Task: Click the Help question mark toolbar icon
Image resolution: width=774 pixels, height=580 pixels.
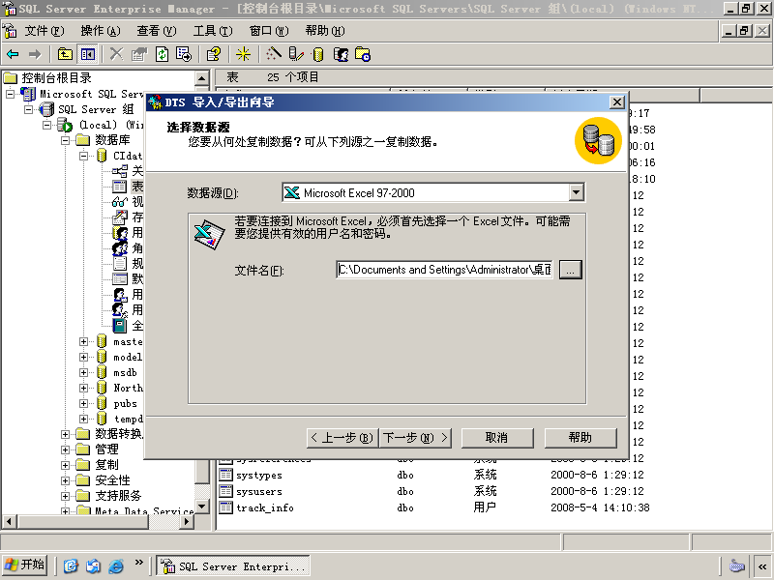Action: click(x=213, y=54)
